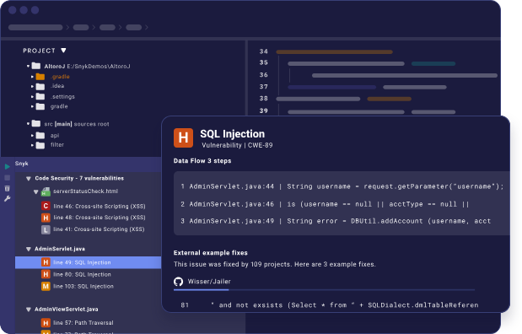This screenshot has height=334, width=522.
Task: Click the first breadcrumb segment in the path bar
Action: [x=35, y=27]
